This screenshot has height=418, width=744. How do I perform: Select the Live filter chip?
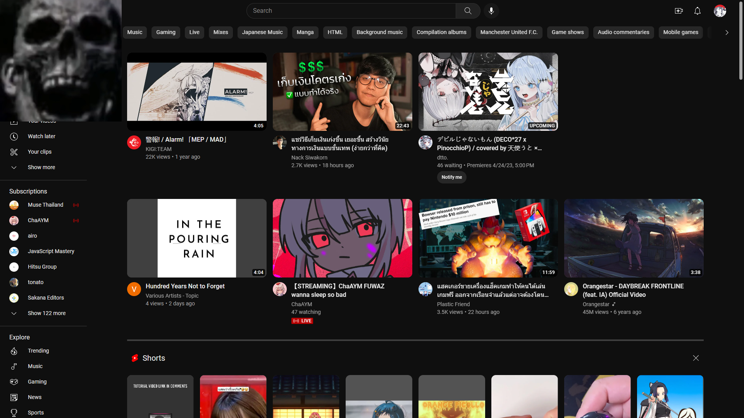point(194,32)
